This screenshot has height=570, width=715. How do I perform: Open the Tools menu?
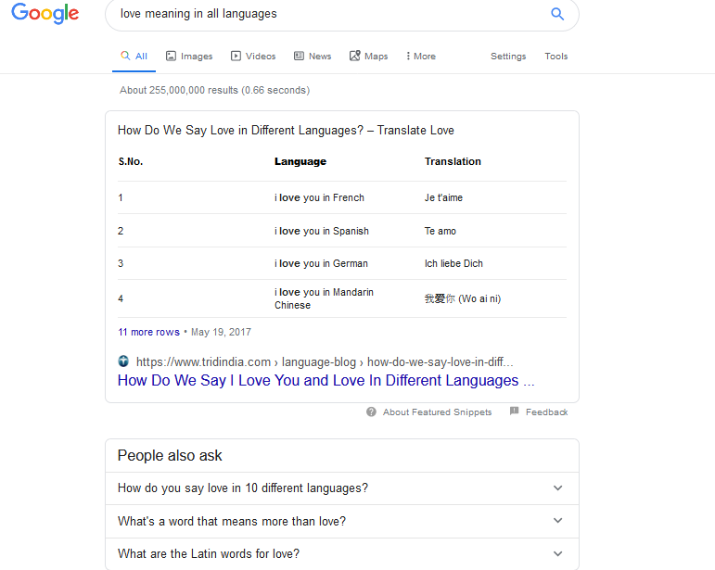click(x=555, y=56)
